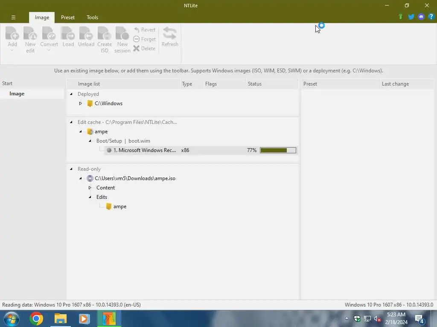Select the Content tree entry
This screenshot has height=327, width=437.
[105, 188]
